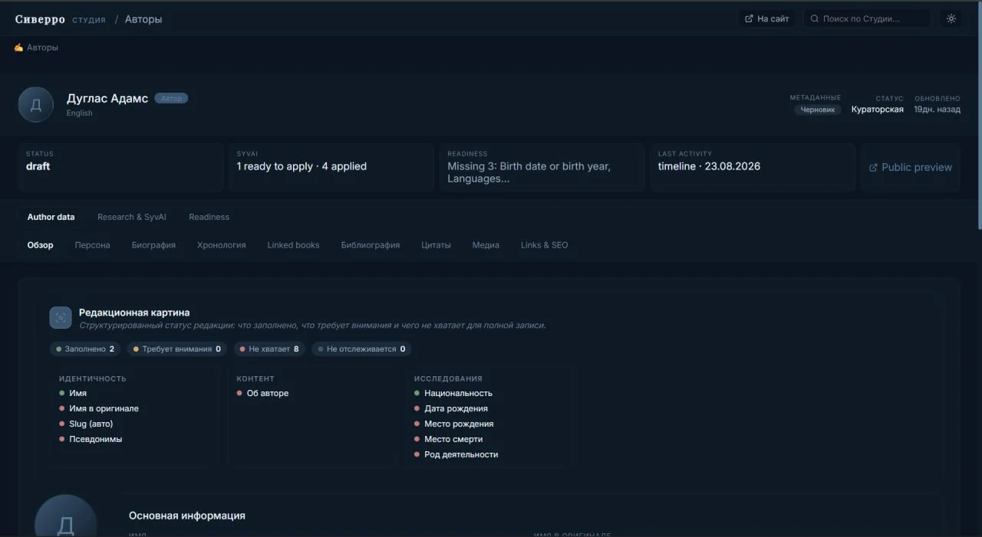Click the Псевдонимы checklist item

[91, 440]
